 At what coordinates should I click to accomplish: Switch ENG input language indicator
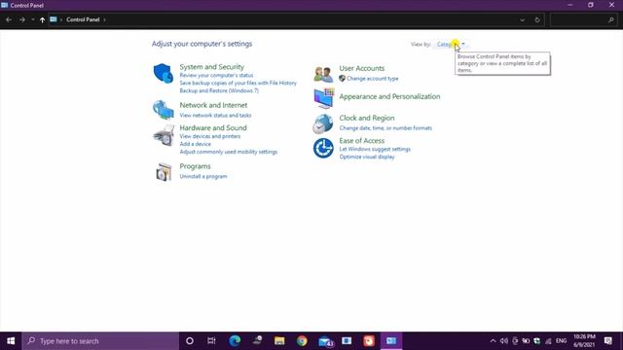561,341
